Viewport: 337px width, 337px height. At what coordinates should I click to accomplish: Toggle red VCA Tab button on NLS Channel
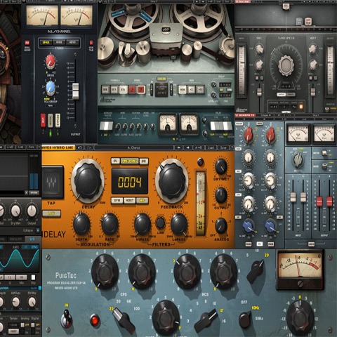91,43
